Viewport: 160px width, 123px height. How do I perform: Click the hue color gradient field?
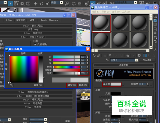coord(24,69)
